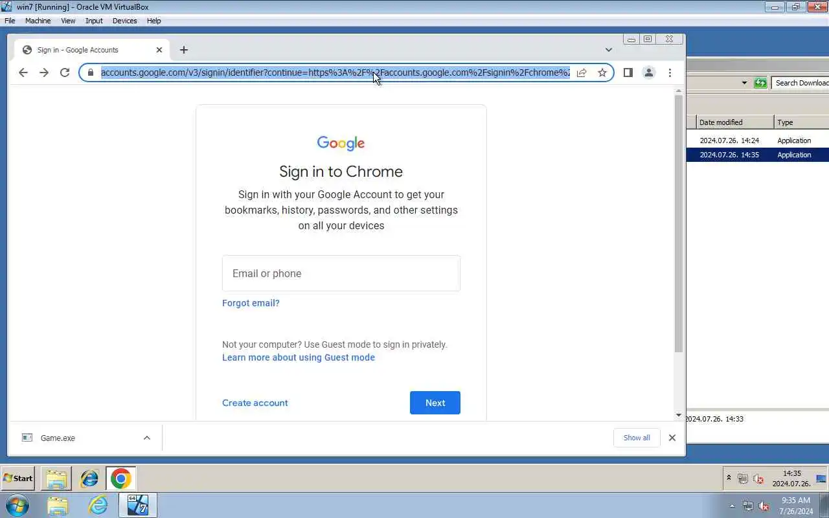829x518 pixels.
Task: Reload the Google sign-in page
Action: 65,73
